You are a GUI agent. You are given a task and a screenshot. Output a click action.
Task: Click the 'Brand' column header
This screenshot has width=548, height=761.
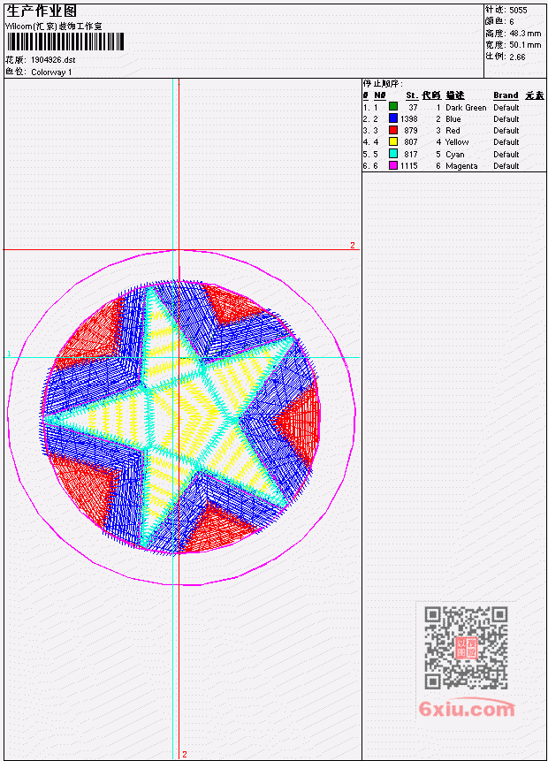click(x=506, y=95)
